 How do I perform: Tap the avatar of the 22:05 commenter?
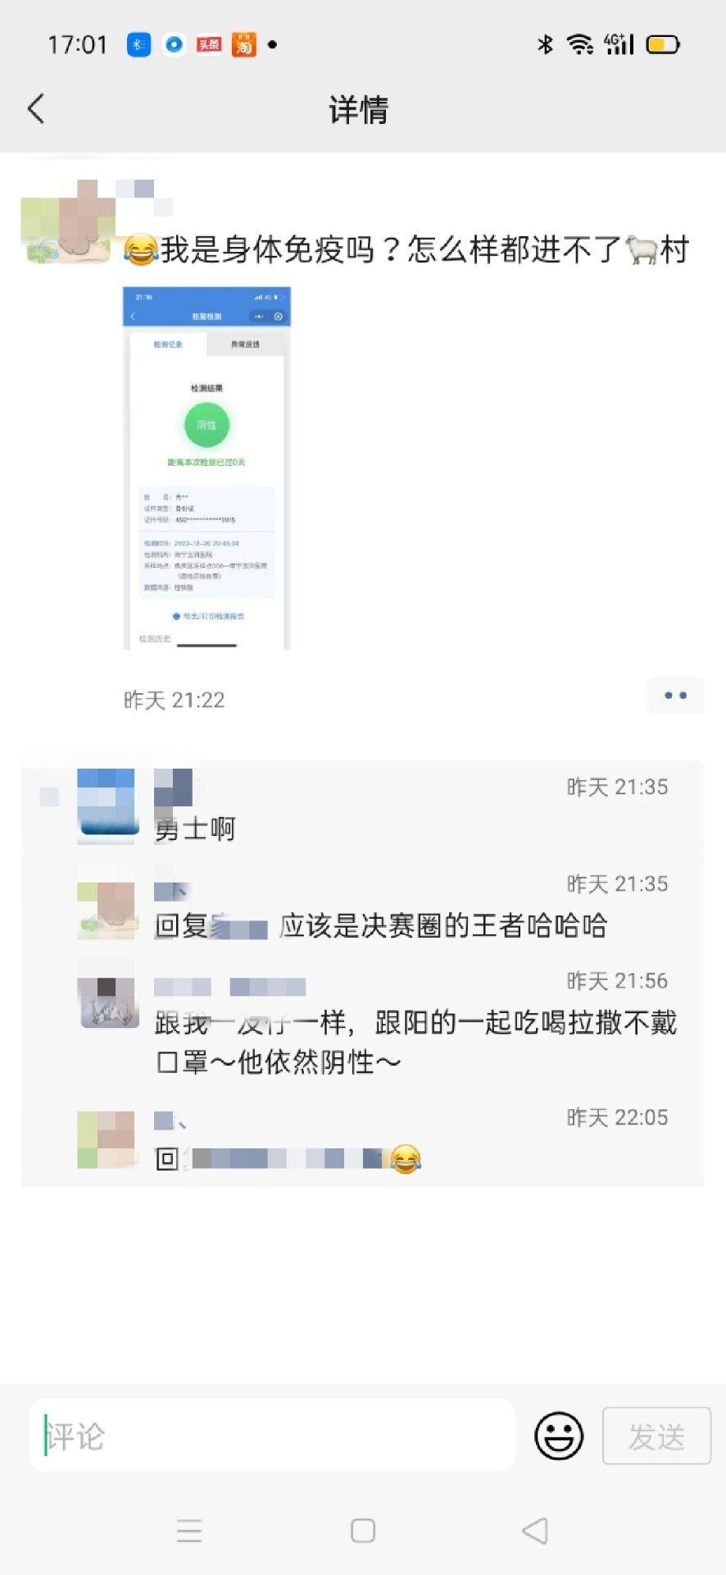tap(106, 1139)
